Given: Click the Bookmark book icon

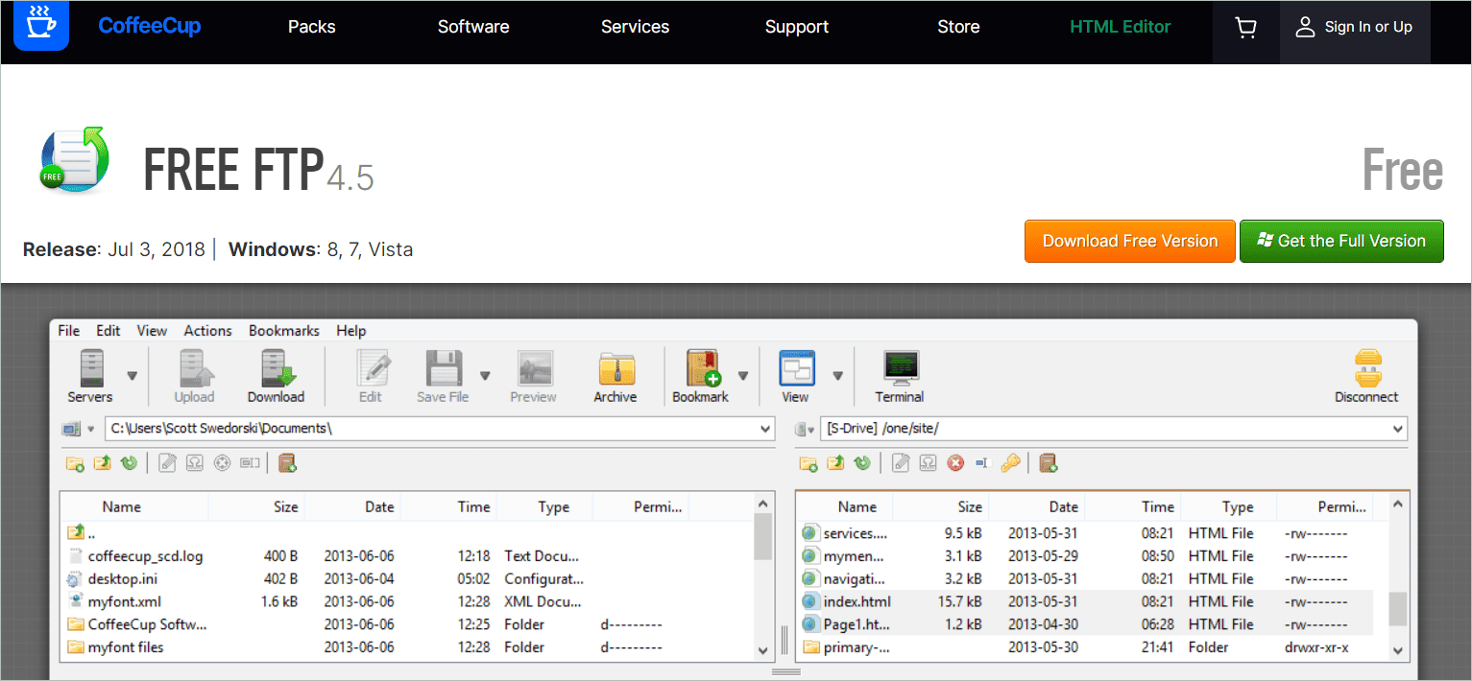Looking at the screenshot, I should pyautogui.click(x=703, y=368).
